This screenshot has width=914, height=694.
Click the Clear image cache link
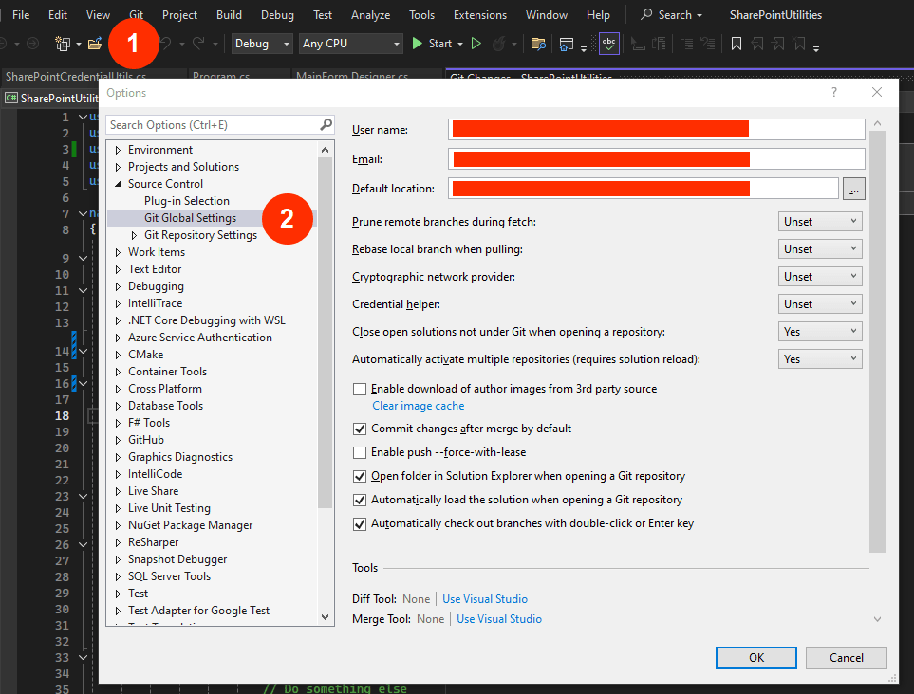(x=418, y=406)
